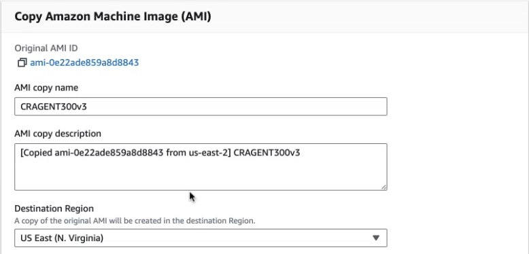This screenshot has width=529, height=254.
Task: Open the ami-0e22ade859a8d8843 link
Action: (x=84, y=62)
